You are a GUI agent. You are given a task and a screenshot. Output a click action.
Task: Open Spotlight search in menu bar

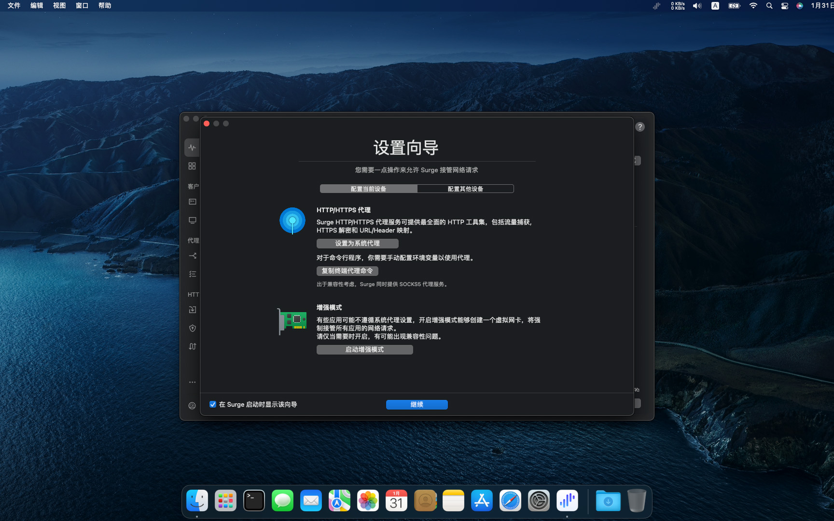pos(769,6)
